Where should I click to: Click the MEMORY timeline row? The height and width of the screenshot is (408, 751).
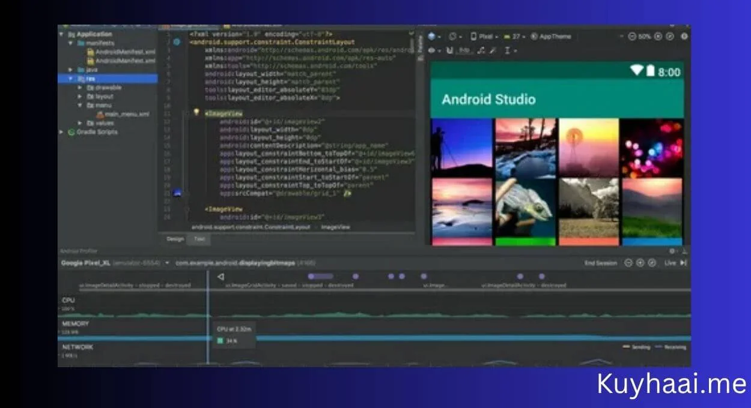click(374, 330)
